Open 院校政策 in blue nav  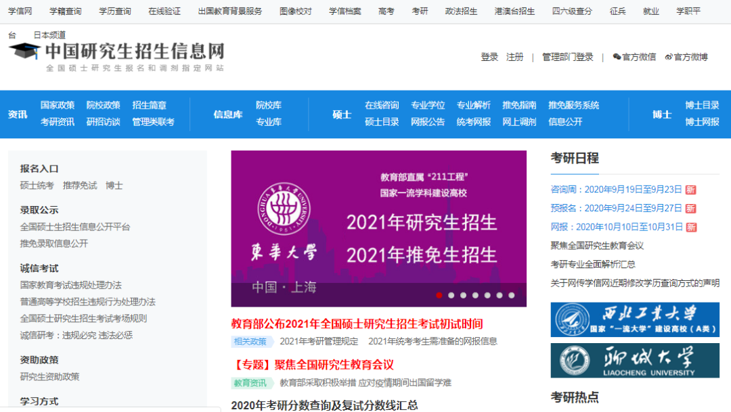tap(103, 105)
